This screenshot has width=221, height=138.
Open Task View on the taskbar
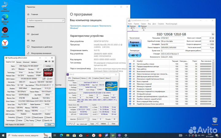55,136
